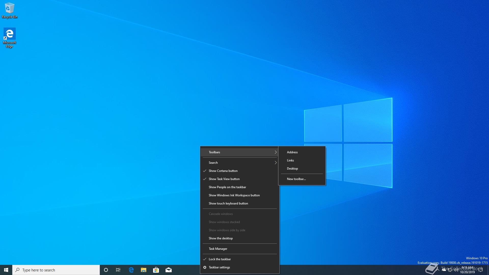Click the network tray icon
Image resolution: width=489 pixels, height=275 pixels.
point(450,270)
